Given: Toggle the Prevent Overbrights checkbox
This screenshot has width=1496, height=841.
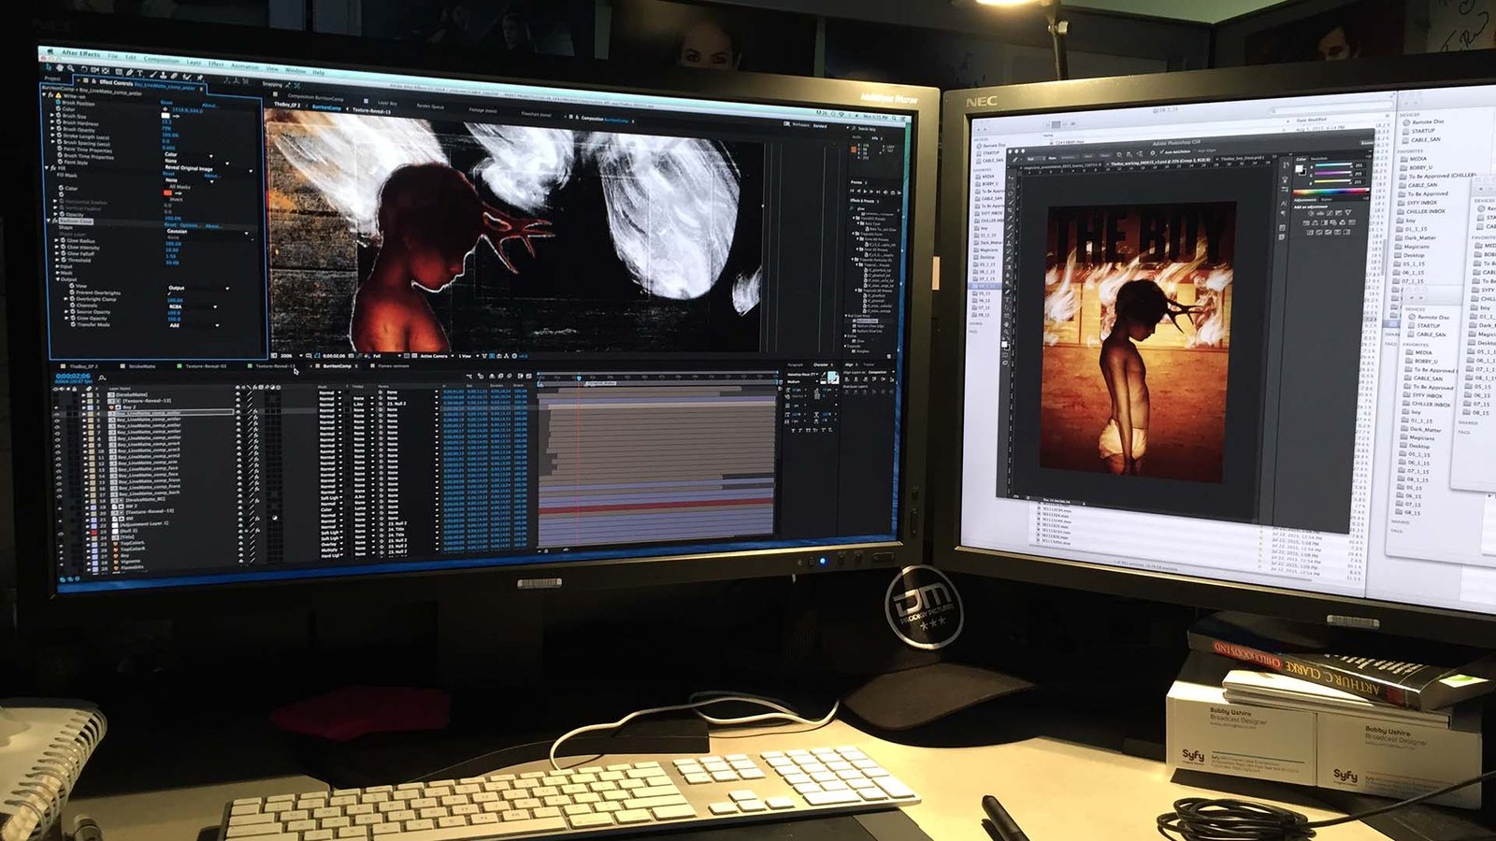Looking at the screenshot, I should click(x=169, y=293).
